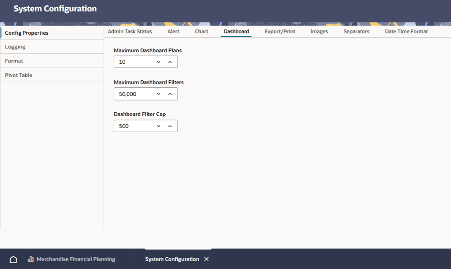The width and height of the screenshot is (451, 269).
Task: Decrease Dashboard Filter Cap value
Action: [159, 126]
